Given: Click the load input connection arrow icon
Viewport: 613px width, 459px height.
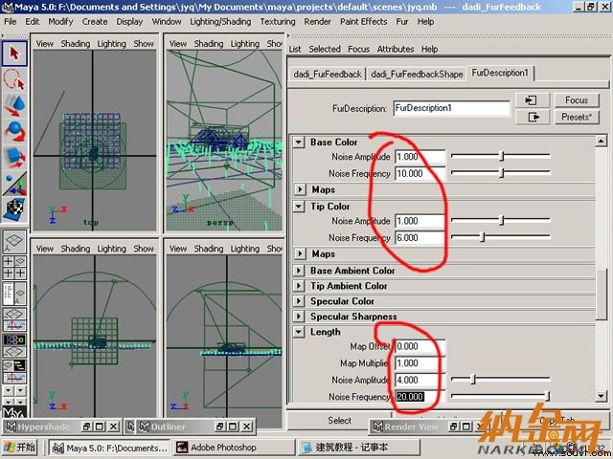Looking at the screenshot, I should 533,100.
